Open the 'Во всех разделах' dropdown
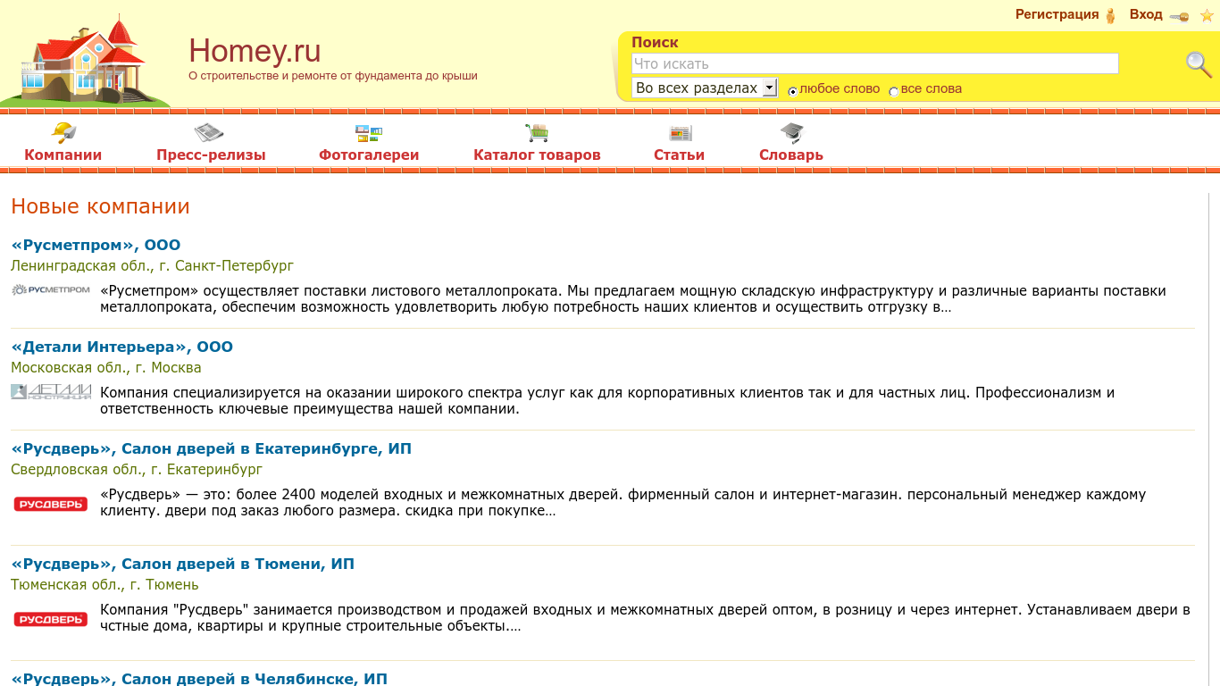The width and height of the screenshot is (1220, 686). 704,88
